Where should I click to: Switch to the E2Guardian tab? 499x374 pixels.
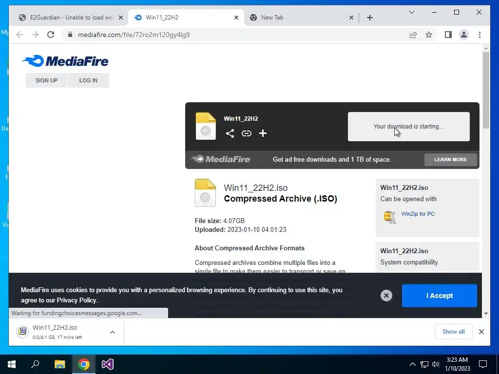(x=70, y=18)
